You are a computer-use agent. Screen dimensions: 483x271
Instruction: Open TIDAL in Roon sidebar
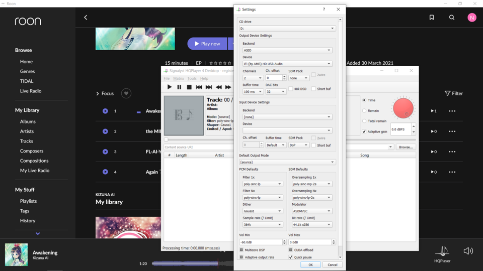pyautogui.click(x=27, y=81)
